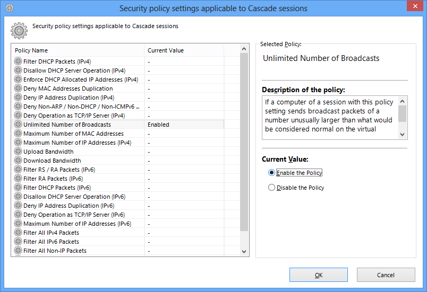Sort by the Policy Name column header
427x292 pixels.
(x=78, y=50)
